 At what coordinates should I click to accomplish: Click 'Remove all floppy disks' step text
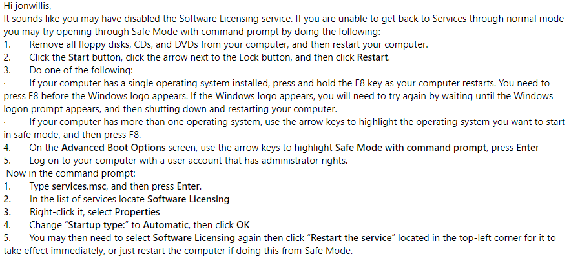(x=228, y=44)
